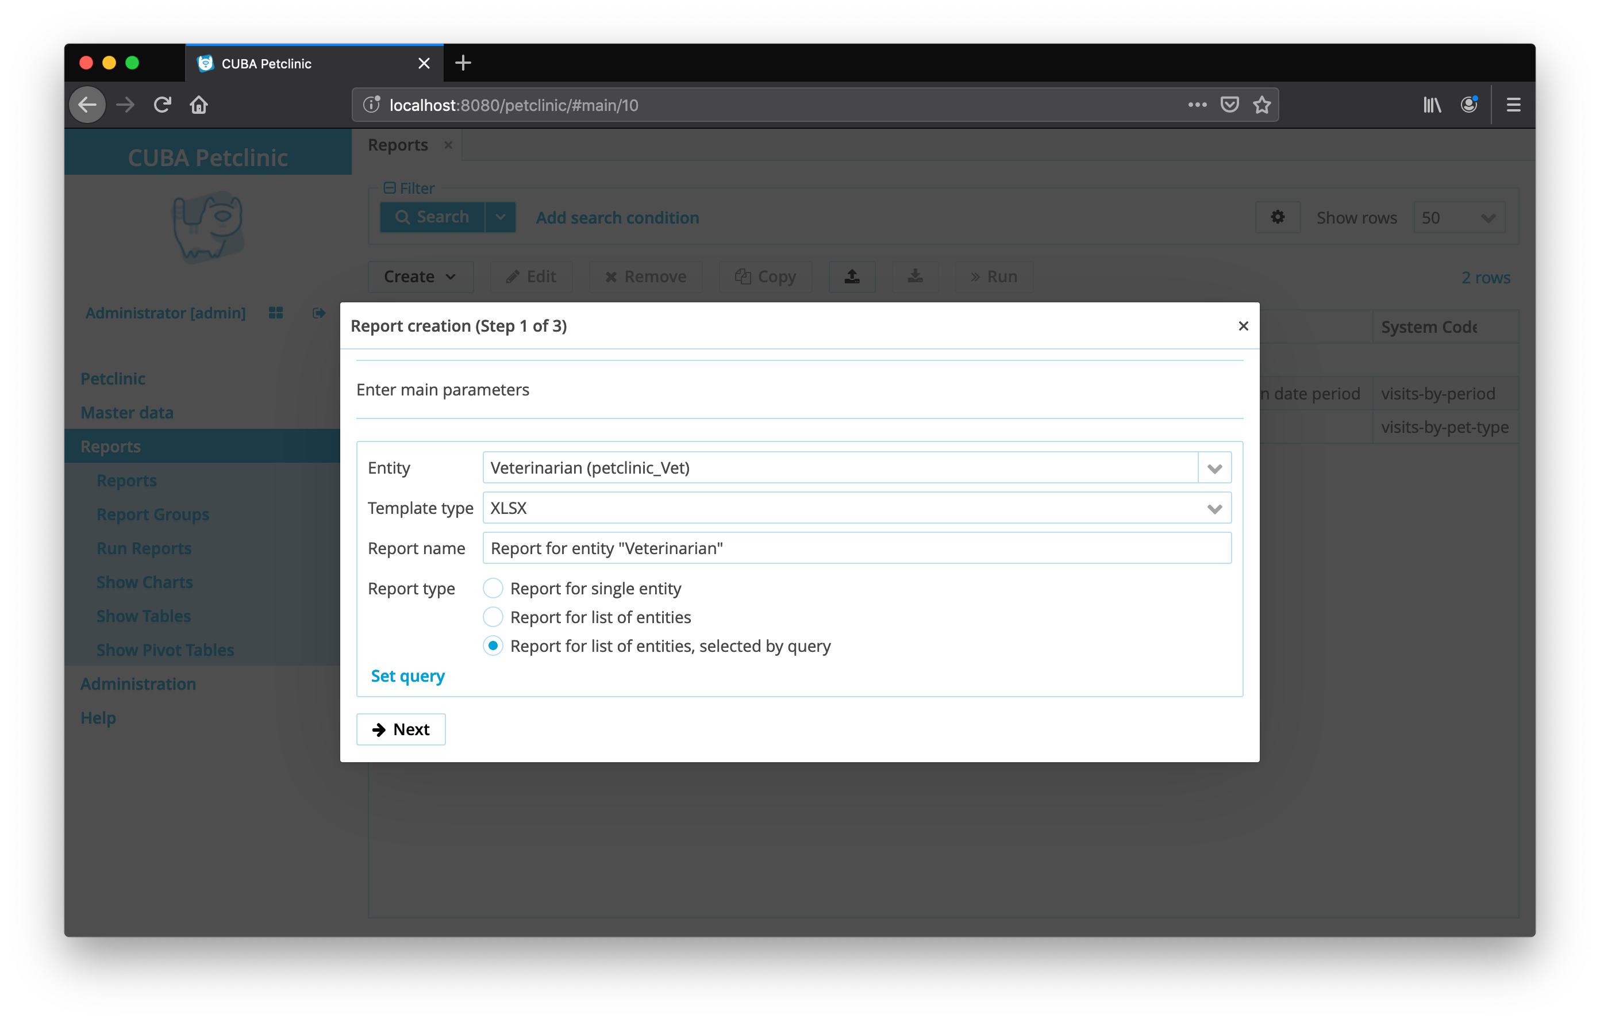Click the Report name input field
Image resolution: width=1600 pixels, height=1022 pixels.
click(856, 548)
